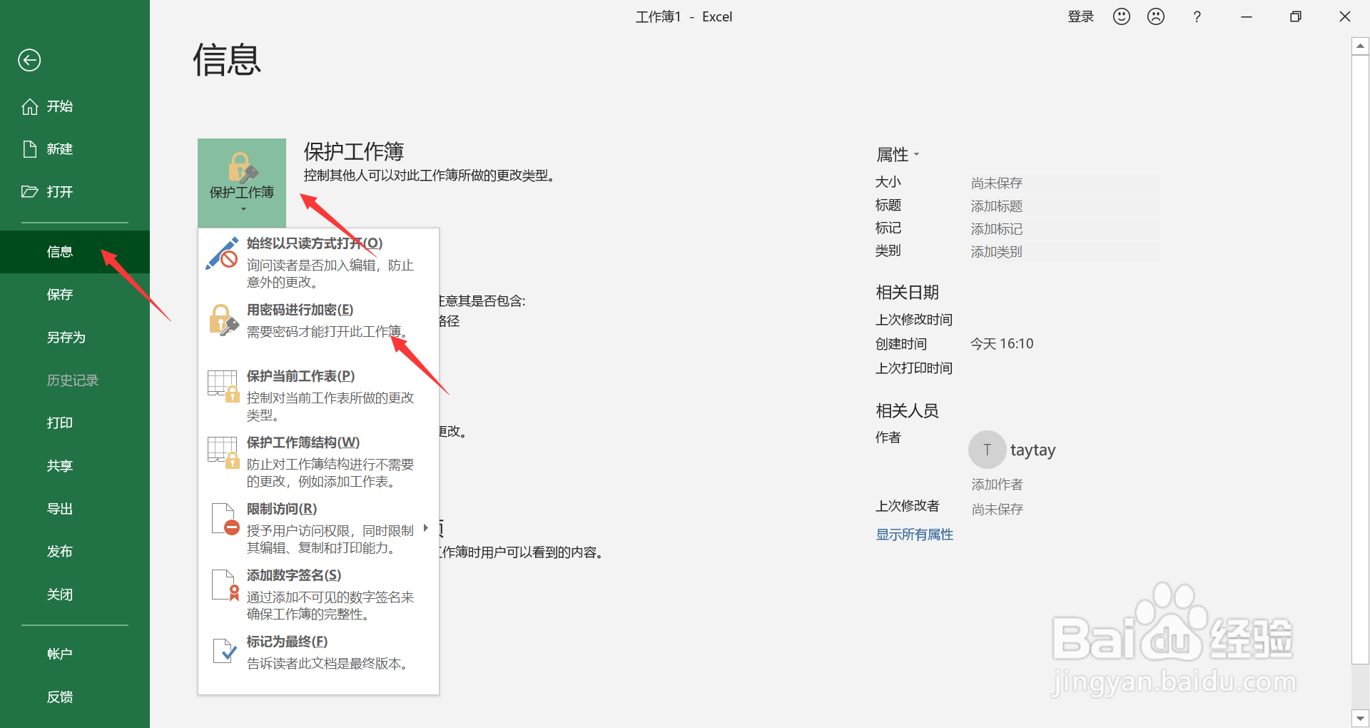Image resolution: width=1370 pixels, height=728 pixels.
Task: Click the 显示所有属性 link
Action: point(915,535)
